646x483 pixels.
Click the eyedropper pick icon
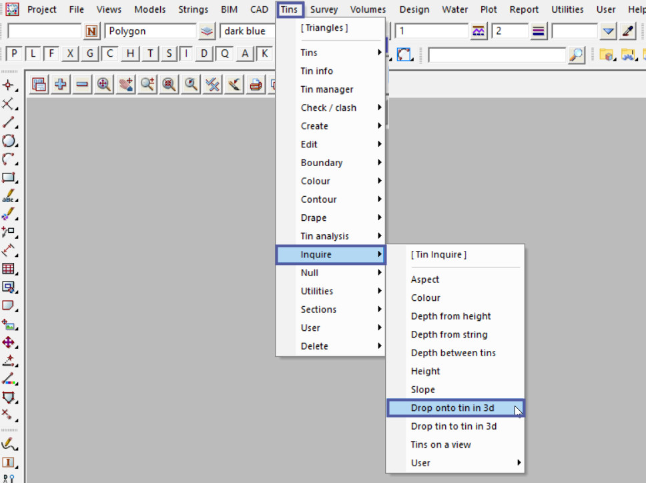627,31
